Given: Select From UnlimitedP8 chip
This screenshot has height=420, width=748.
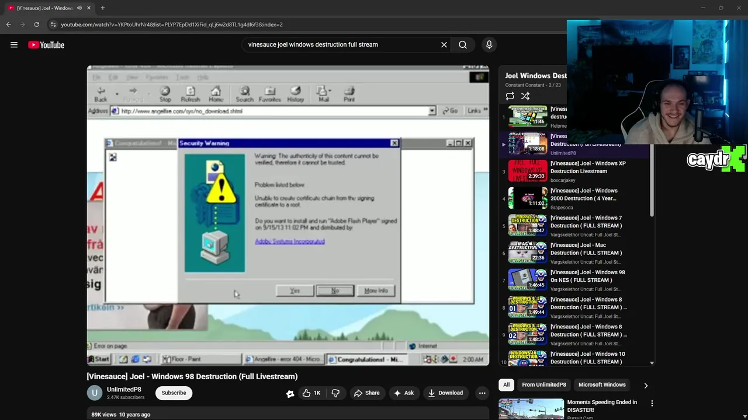Looking at the screenshot, I should [544, 384].
